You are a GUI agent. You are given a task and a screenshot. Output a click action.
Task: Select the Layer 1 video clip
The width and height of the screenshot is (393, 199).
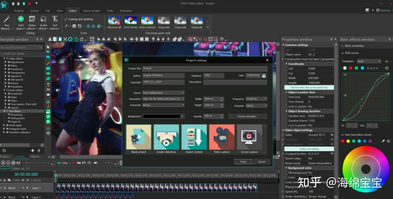coord(156,188)
